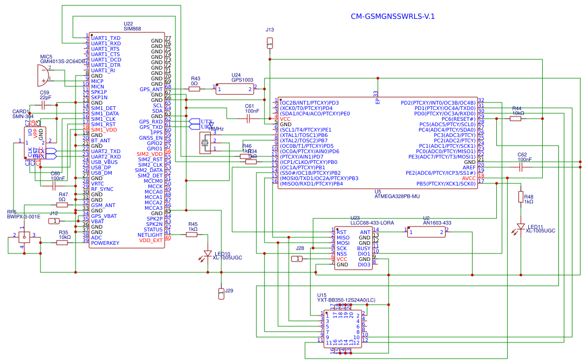587x364 pixels.
Task: Click the J12 connector pad
Action: 54,221
